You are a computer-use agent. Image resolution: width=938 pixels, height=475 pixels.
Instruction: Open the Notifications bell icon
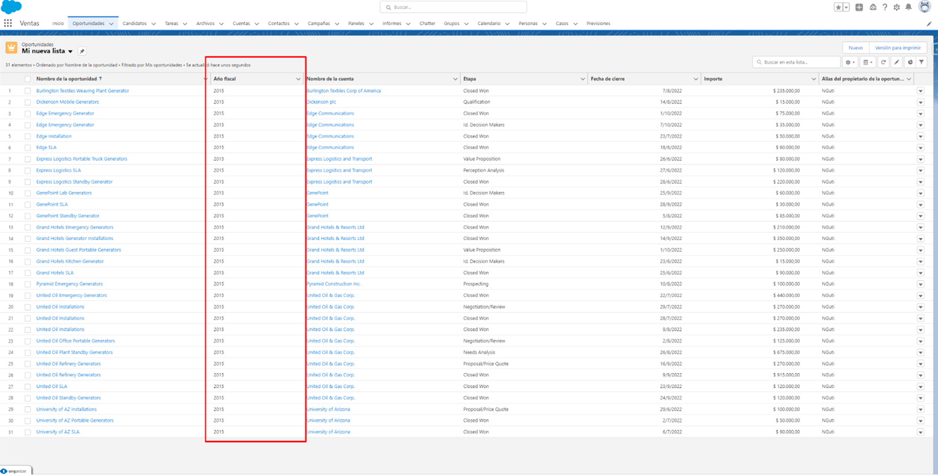click(909, 7)
